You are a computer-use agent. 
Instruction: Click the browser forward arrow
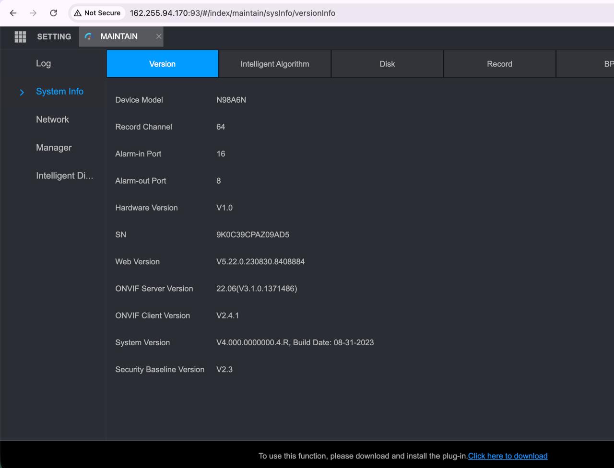pyautogui.click(x=33, y=13)
